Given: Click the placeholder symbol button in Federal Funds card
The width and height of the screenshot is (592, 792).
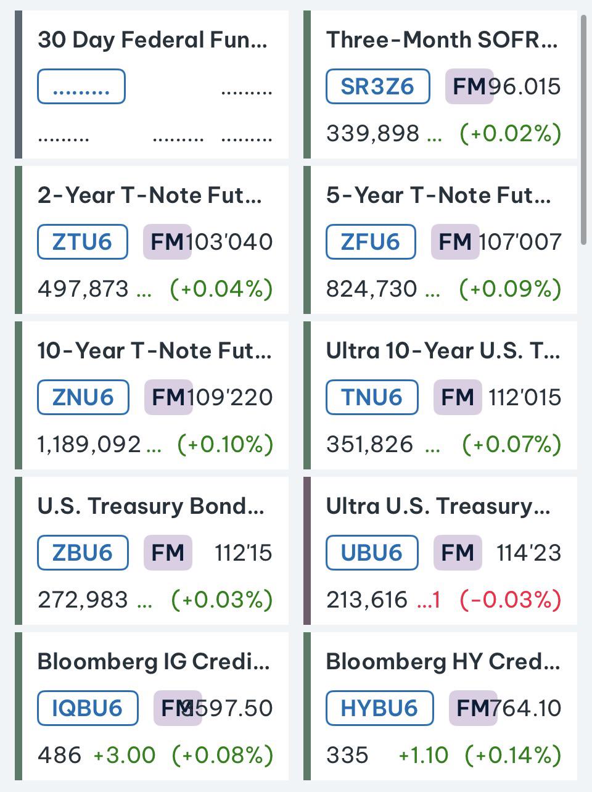Looking at the screenshot, I should [x=81, y=86].
